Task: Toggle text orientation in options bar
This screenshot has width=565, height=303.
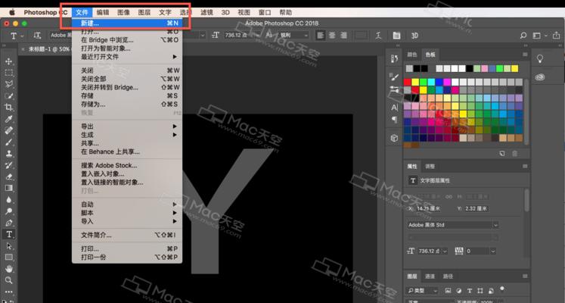Action: point(37,36)
